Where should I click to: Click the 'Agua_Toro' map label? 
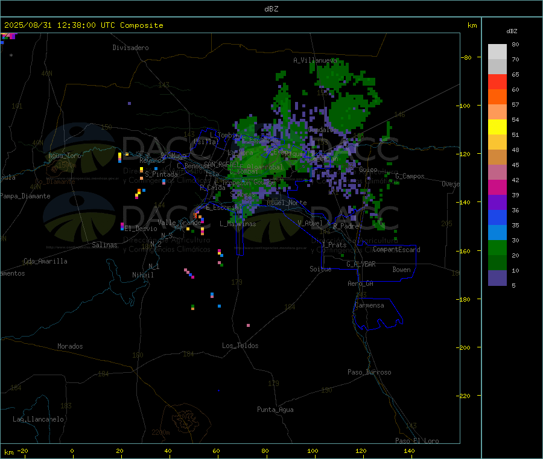point(65,156)
